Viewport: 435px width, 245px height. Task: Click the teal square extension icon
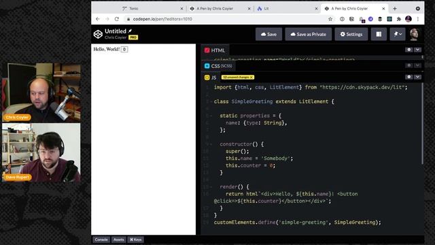point(389,19)
